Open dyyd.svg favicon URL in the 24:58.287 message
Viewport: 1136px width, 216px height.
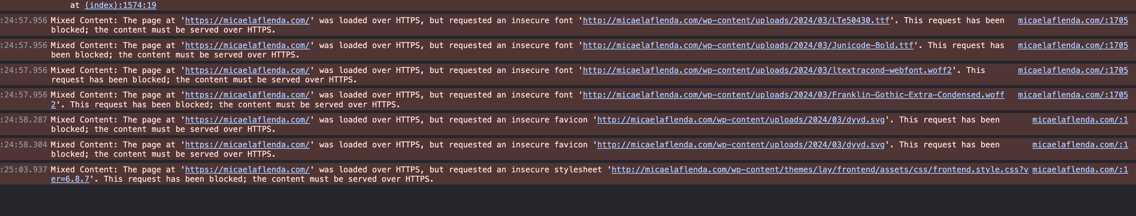pos(741,120)
